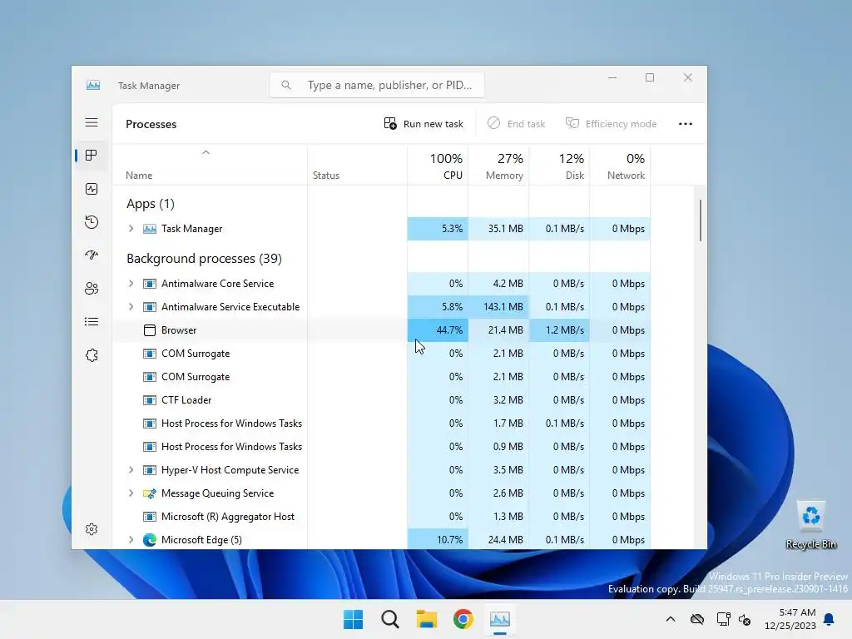Screen dimensions: 852x639
Task: Expand Message Queuing Service row
Action: click(131, 493)
